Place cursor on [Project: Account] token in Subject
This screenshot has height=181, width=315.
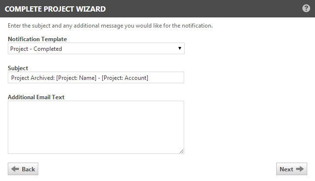point(125,78)
